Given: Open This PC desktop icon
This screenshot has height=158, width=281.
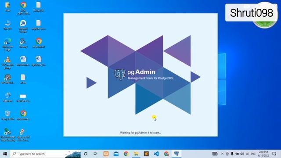Looking at the screenshot, I should point(8,25).
